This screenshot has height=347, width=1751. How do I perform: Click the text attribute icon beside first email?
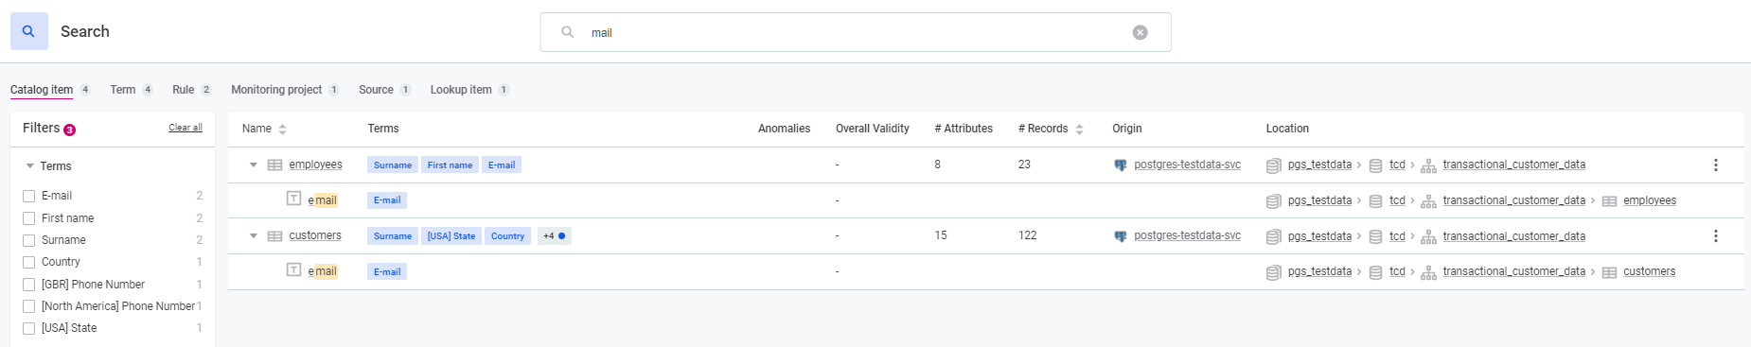(294, 199)
